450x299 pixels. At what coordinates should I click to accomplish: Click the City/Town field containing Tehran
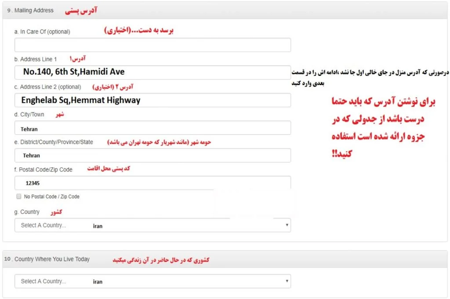[x=152, y=128]
